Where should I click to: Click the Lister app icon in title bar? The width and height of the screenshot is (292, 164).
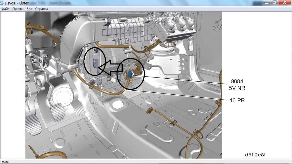tap(2, 3)
